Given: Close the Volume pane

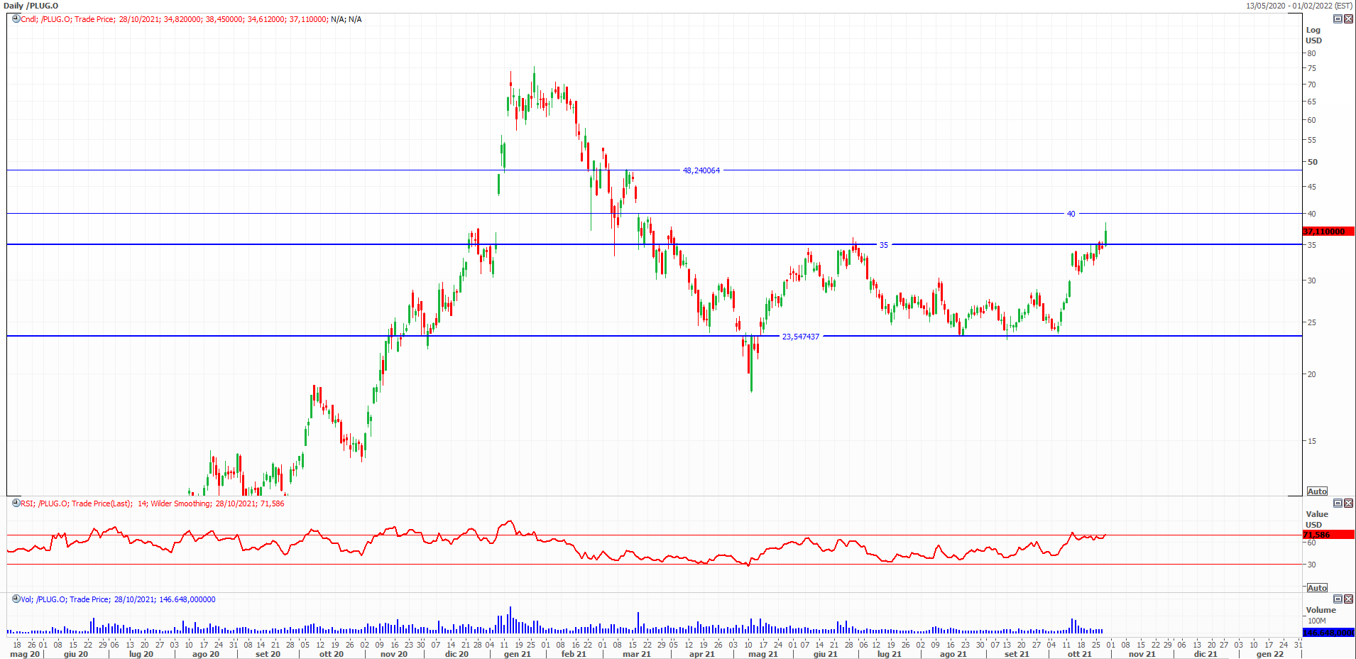Looking at the screenshot, I should coord(1348,599).
